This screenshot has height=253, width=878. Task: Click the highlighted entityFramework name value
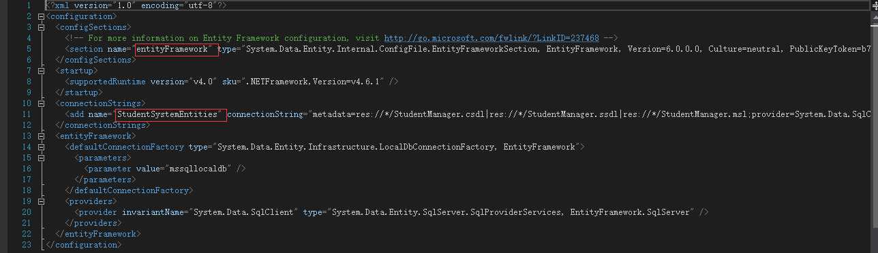click(x=177, y=49)
